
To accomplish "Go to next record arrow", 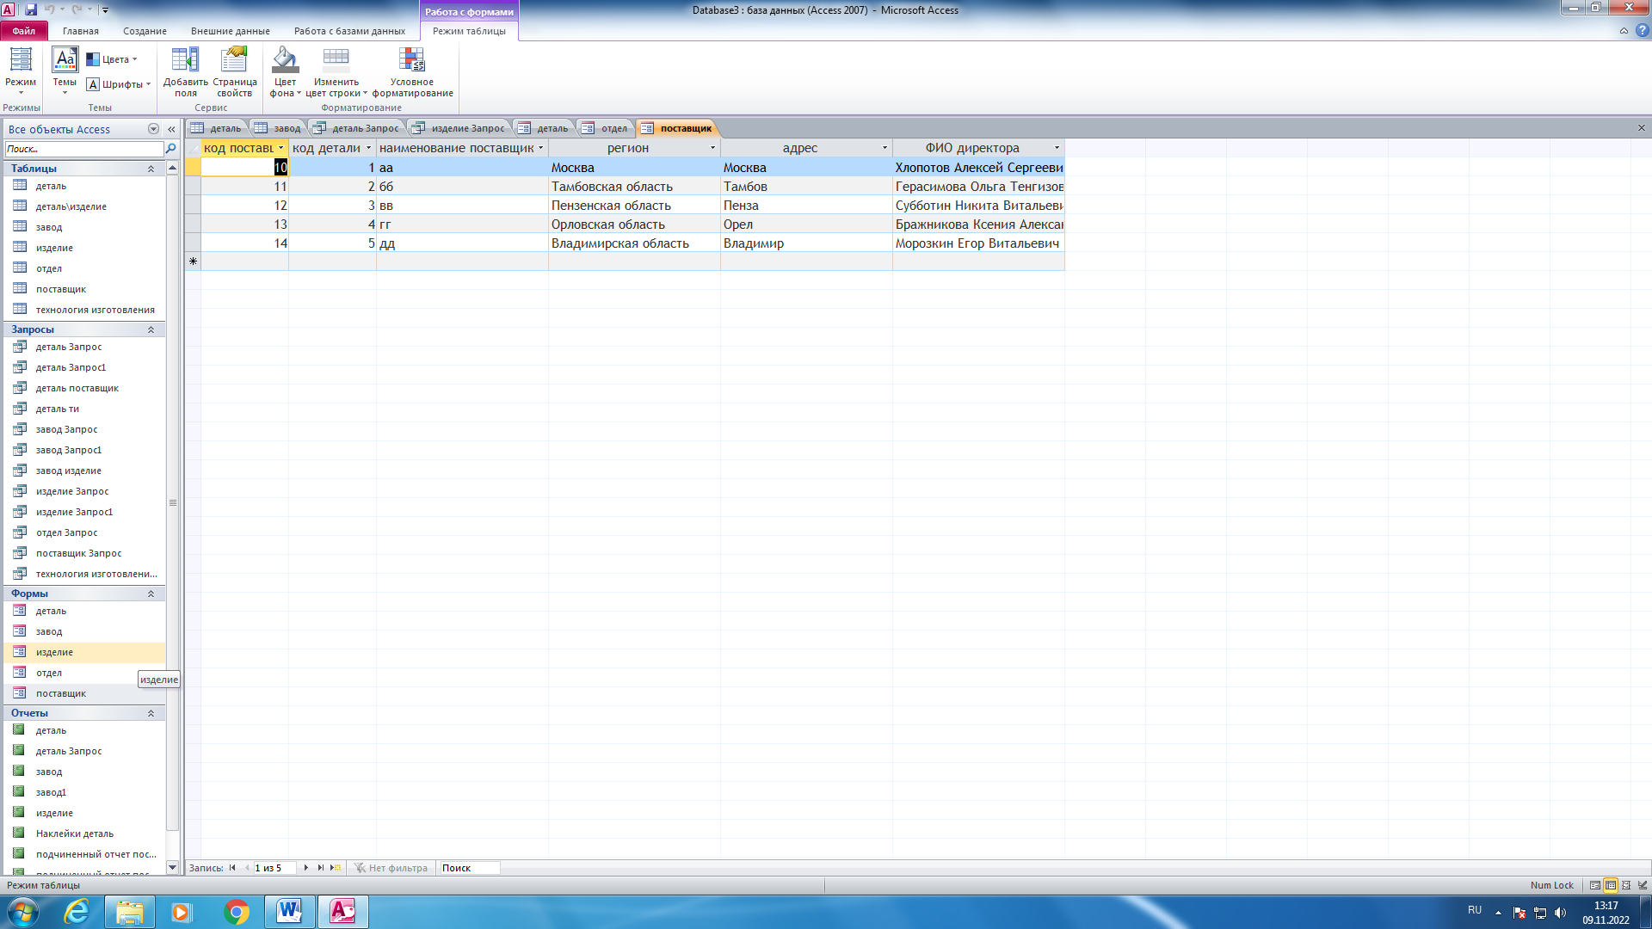I will pyautogui.click(x=306, y=868).
